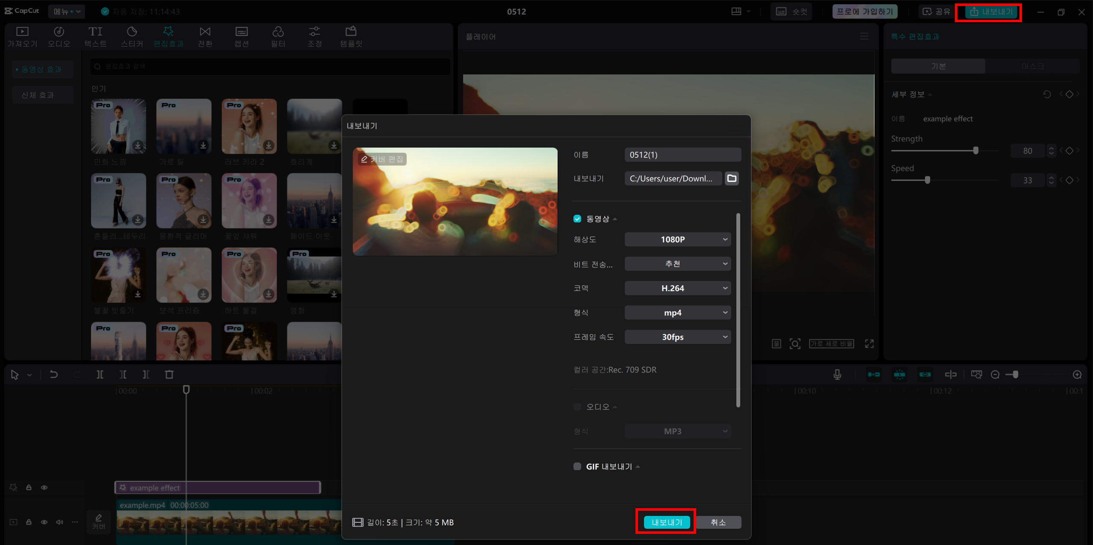Open the bitrate 추천 dropdown
The width and height of the screenshot is (1093, 545).
tap(678, 264)
